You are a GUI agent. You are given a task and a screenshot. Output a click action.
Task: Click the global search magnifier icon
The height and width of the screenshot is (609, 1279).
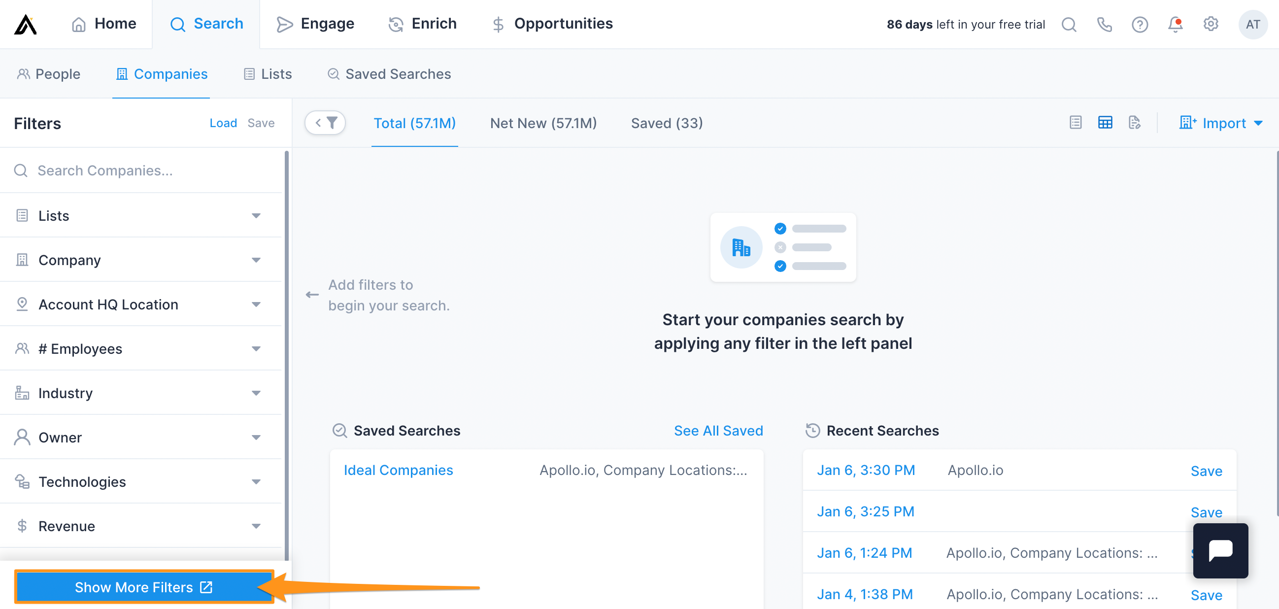pyautogui.click(x=1069, y=24)
